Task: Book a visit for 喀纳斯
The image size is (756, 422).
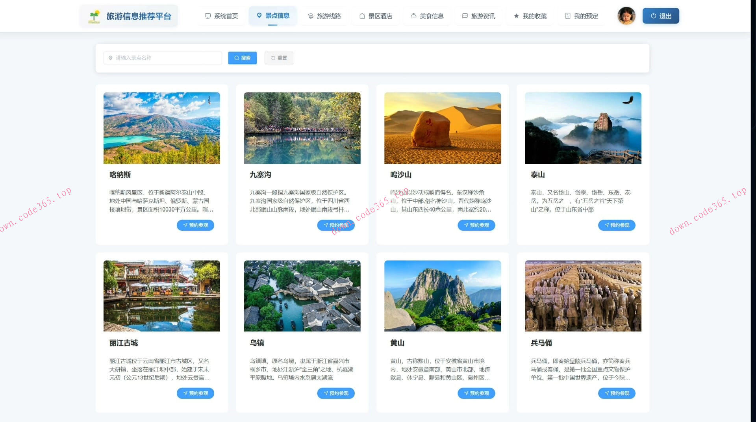Action: (195, 225)
